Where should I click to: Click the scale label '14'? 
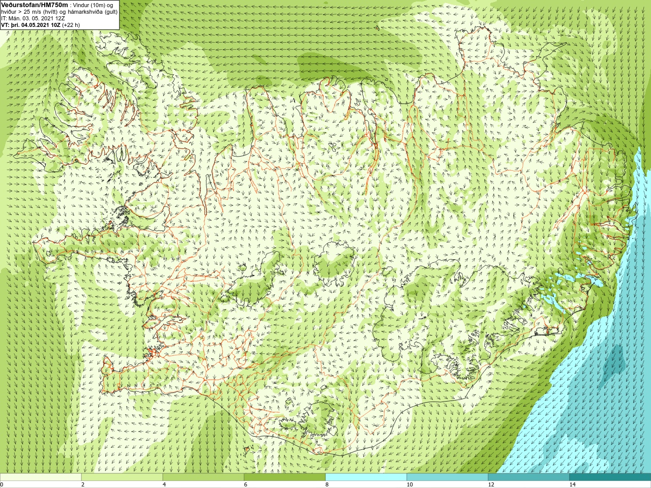[572, 484]
